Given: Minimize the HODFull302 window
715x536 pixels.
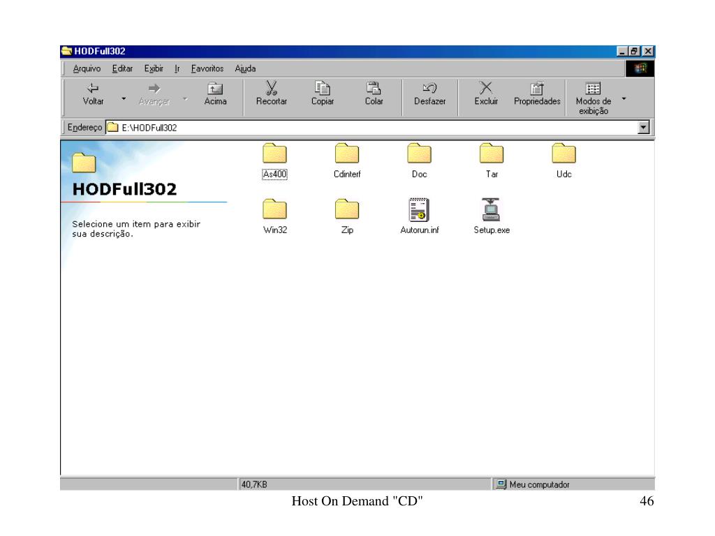Looking at the screenshot, I should click(622, 51).
